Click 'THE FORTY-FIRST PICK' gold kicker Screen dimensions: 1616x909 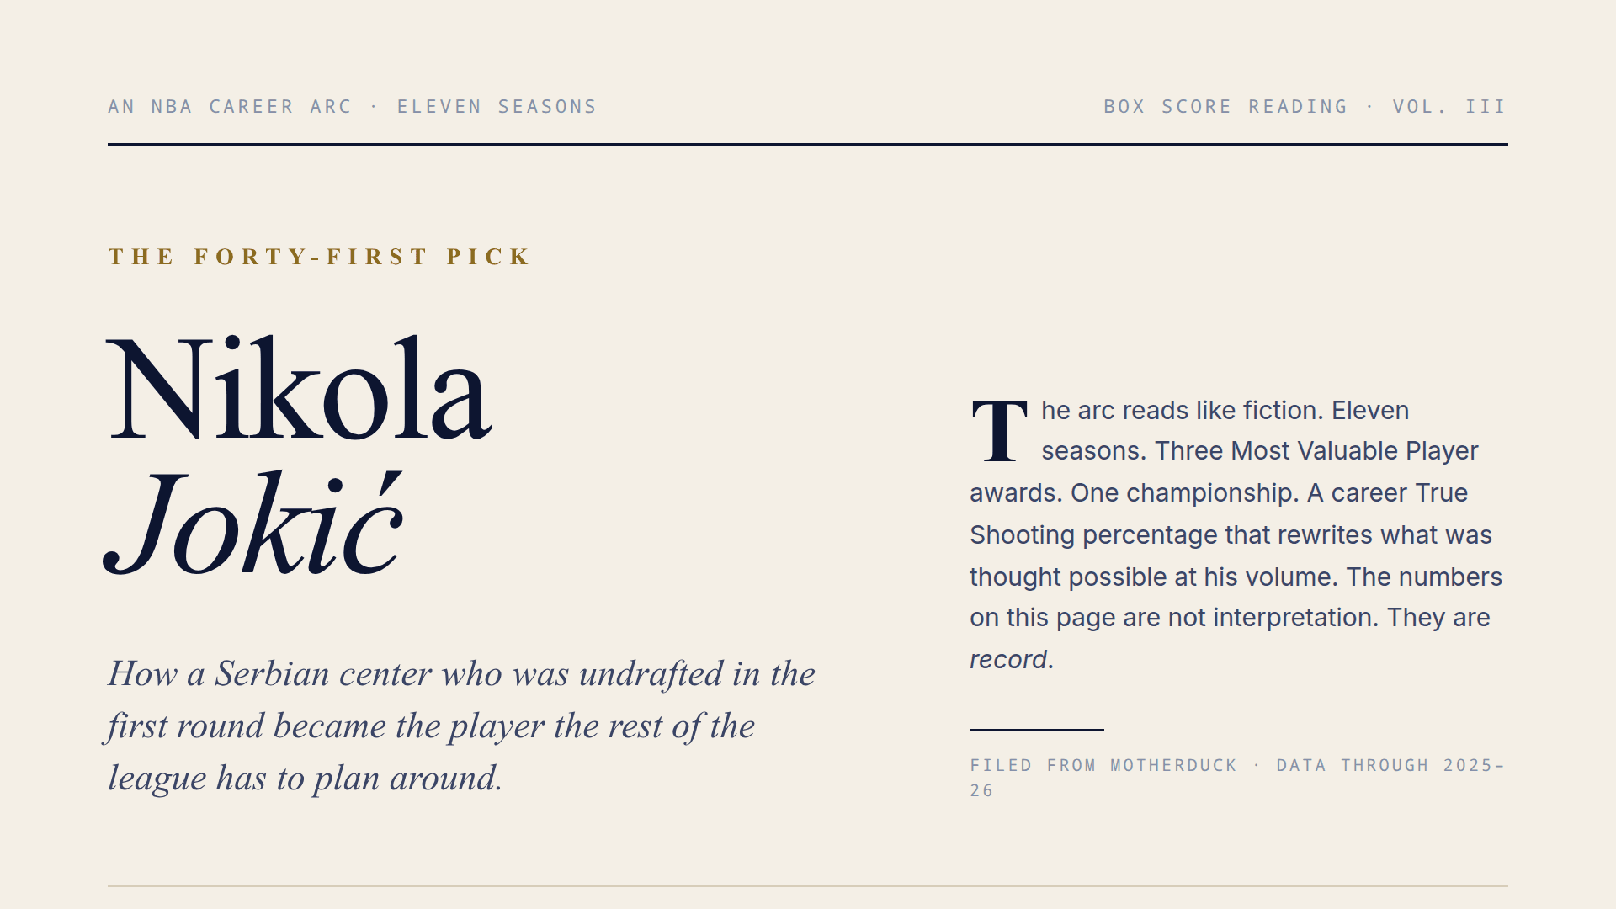tap(320, 257)
